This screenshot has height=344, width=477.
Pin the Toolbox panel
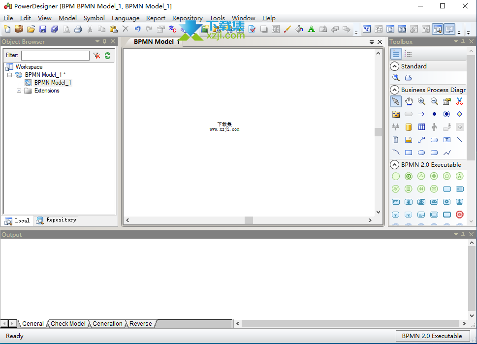coord(463,42)
